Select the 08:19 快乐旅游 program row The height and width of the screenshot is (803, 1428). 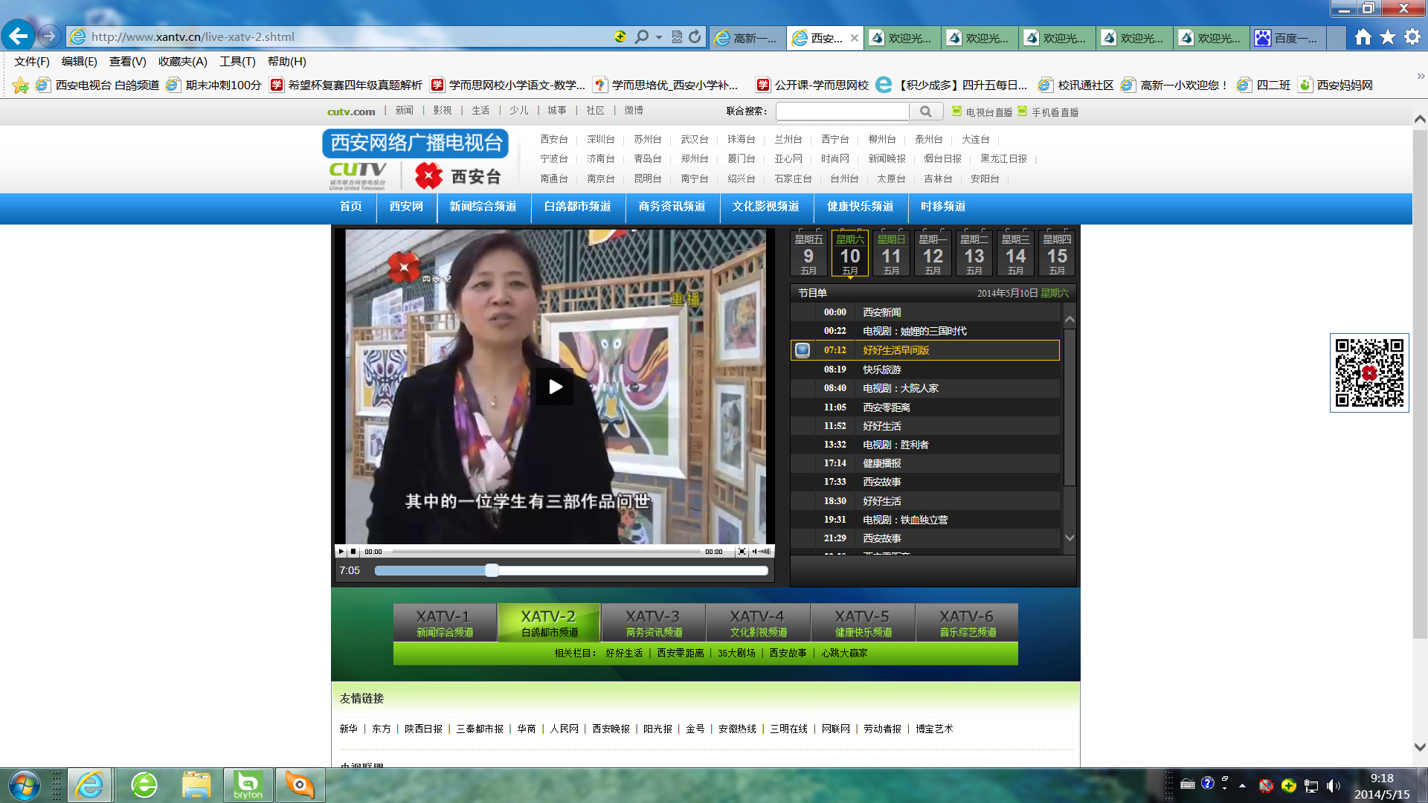click(925, 370)
